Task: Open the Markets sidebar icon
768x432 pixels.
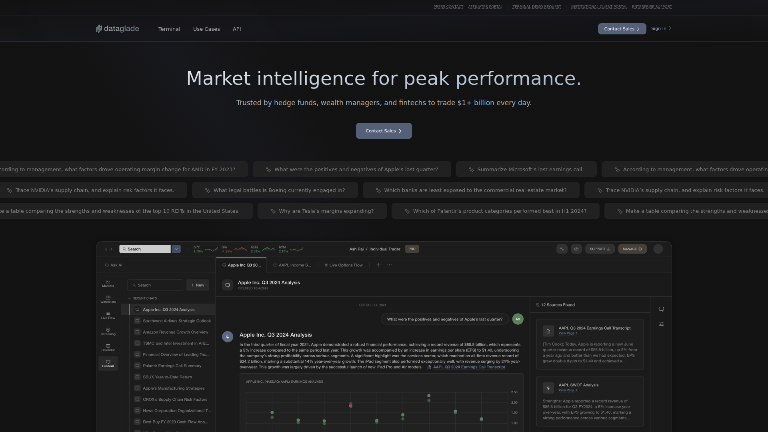Action: coord(108,283)
